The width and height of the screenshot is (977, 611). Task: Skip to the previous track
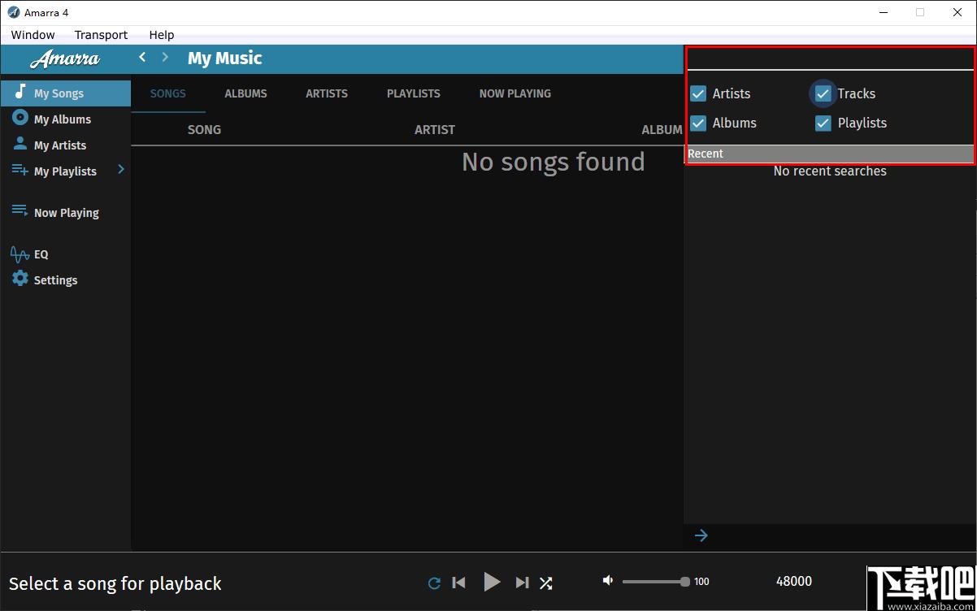pyautogui.click(x=459, y=583)
